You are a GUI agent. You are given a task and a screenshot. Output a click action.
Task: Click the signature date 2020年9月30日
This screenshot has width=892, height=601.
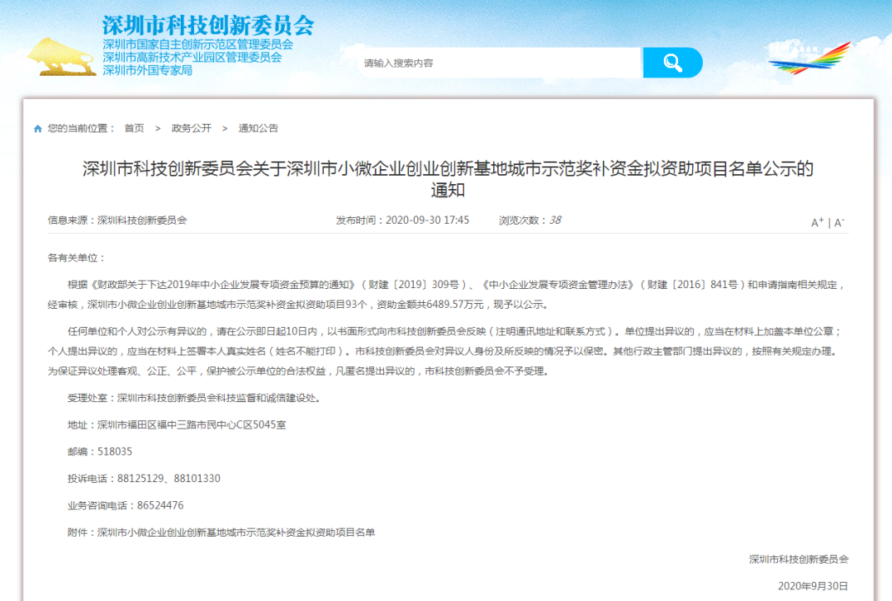(x=813, y=585)
